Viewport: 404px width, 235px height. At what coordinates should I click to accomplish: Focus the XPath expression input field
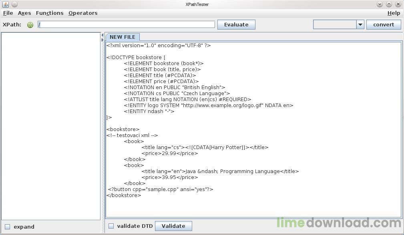pyautogui.click(x=126, y=25)
